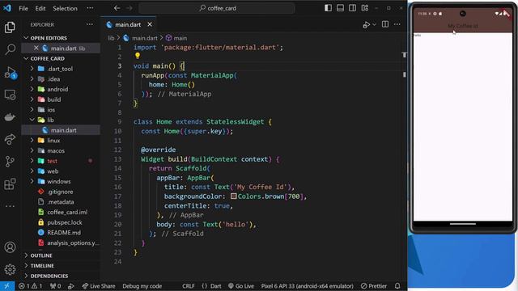Toggle the primary side bar

coord(328,8)
